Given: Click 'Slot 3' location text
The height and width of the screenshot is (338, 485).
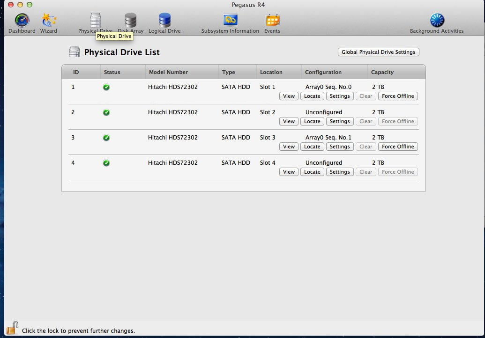Looking at the screenshot, I should (267, 138).
